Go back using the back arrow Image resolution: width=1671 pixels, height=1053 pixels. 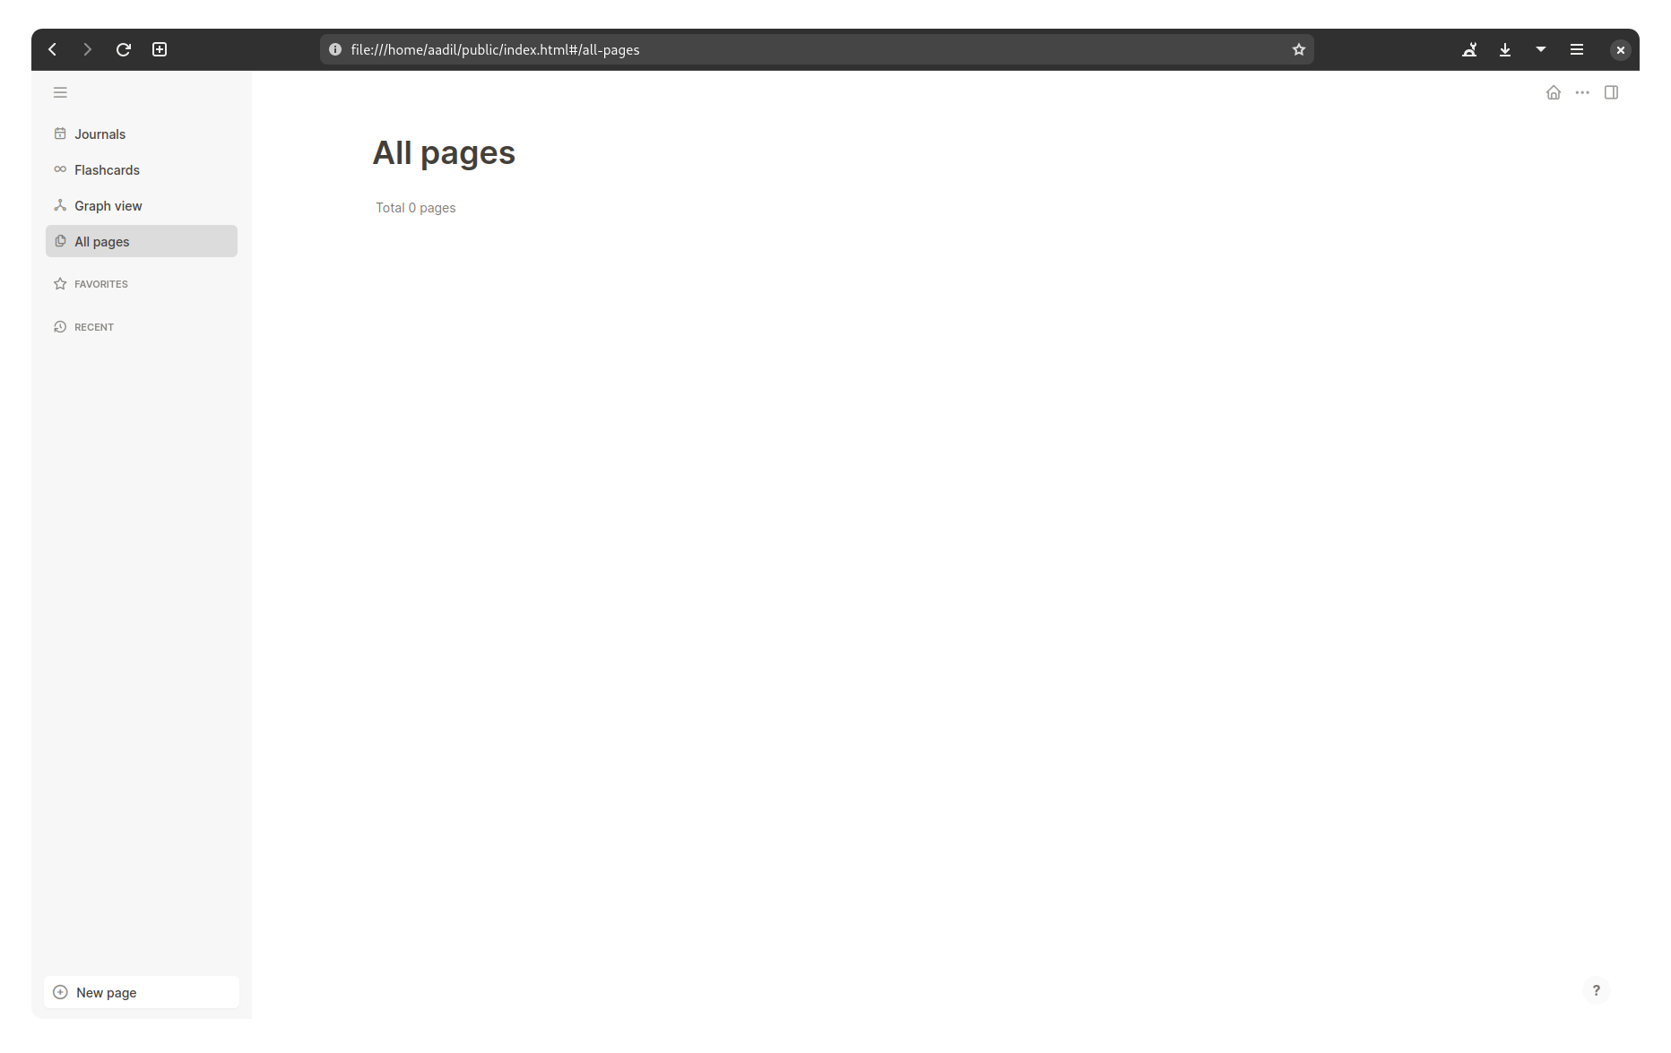click(52, 49)
